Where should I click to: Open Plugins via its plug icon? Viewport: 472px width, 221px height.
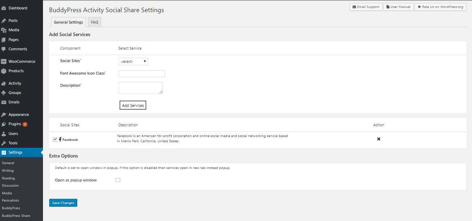(x=4, y=124)
